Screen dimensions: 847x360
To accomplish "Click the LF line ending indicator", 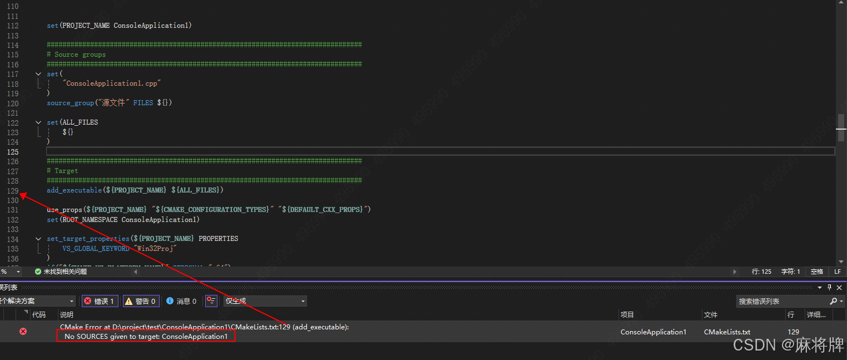I will tap(838, 272).
